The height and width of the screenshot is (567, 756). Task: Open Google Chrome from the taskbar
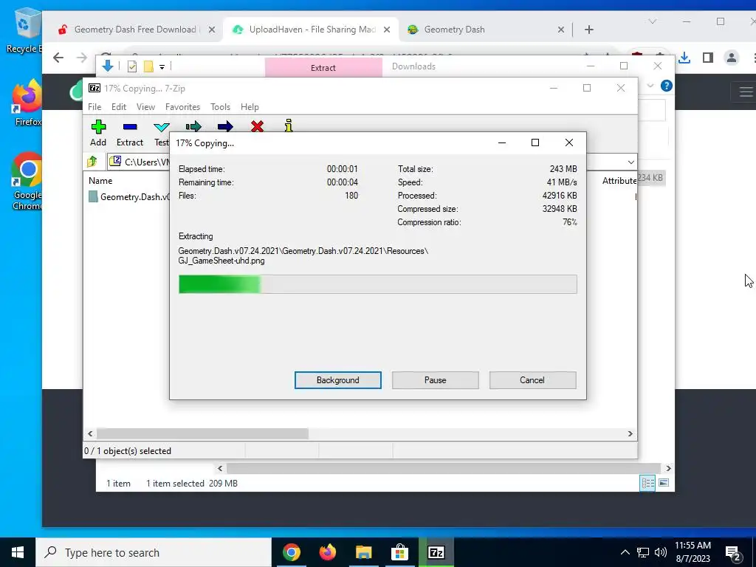[291, 552]
